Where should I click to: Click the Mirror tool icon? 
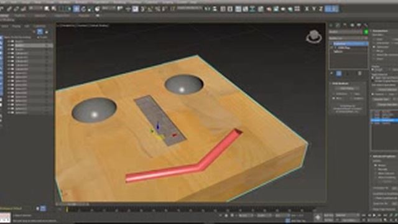pos(208,9)
